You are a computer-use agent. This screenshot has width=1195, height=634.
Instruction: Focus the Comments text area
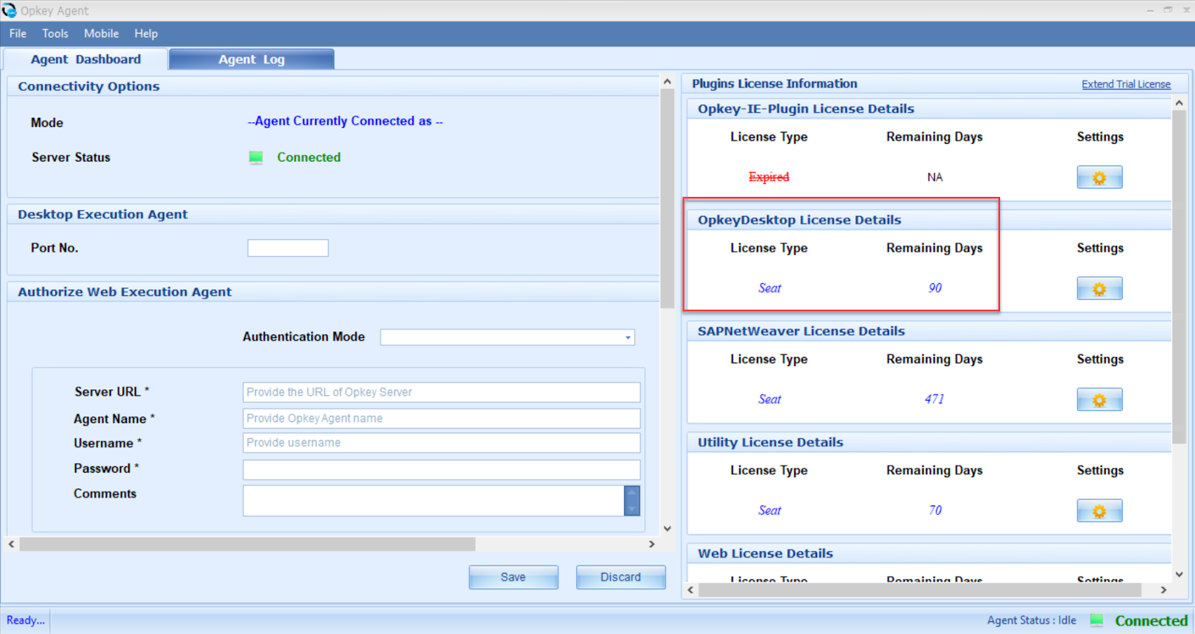click(433, 501)
